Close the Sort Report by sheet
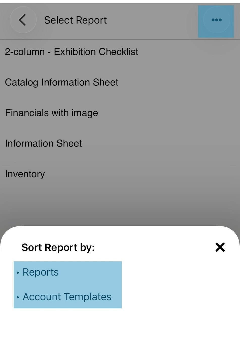This screenshot has height=363, width=240. 220,247
